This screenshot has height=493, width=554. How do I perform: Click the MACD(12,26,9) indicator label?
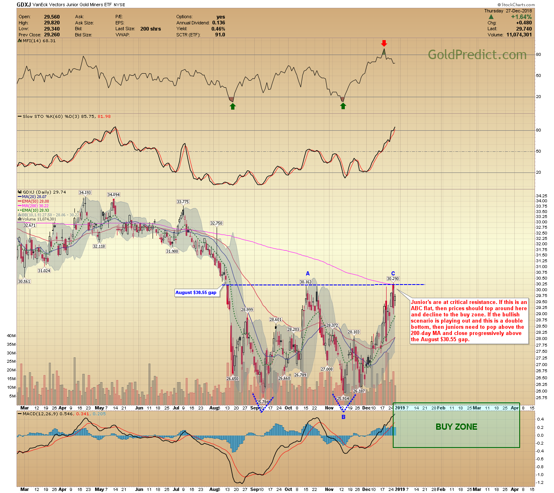62,414
